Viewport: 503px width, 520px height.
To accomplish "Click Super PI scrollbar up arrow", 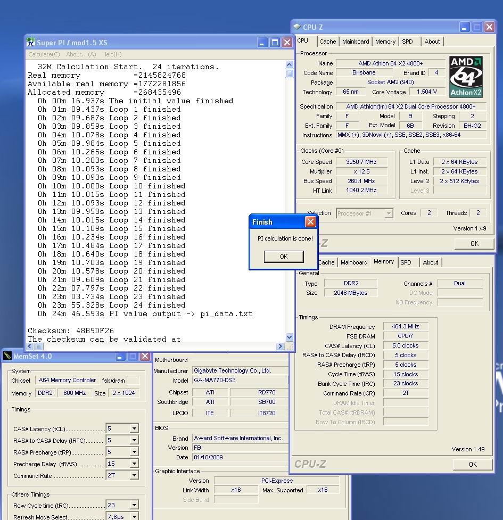I will [x=289, y=65].
